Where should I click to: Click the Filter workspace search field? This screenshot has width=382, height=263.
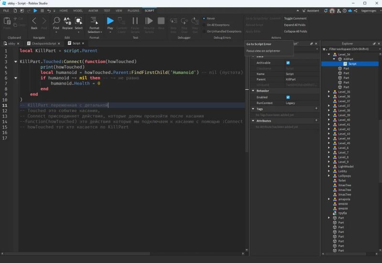pyautogui.click(x=349, y=49)
